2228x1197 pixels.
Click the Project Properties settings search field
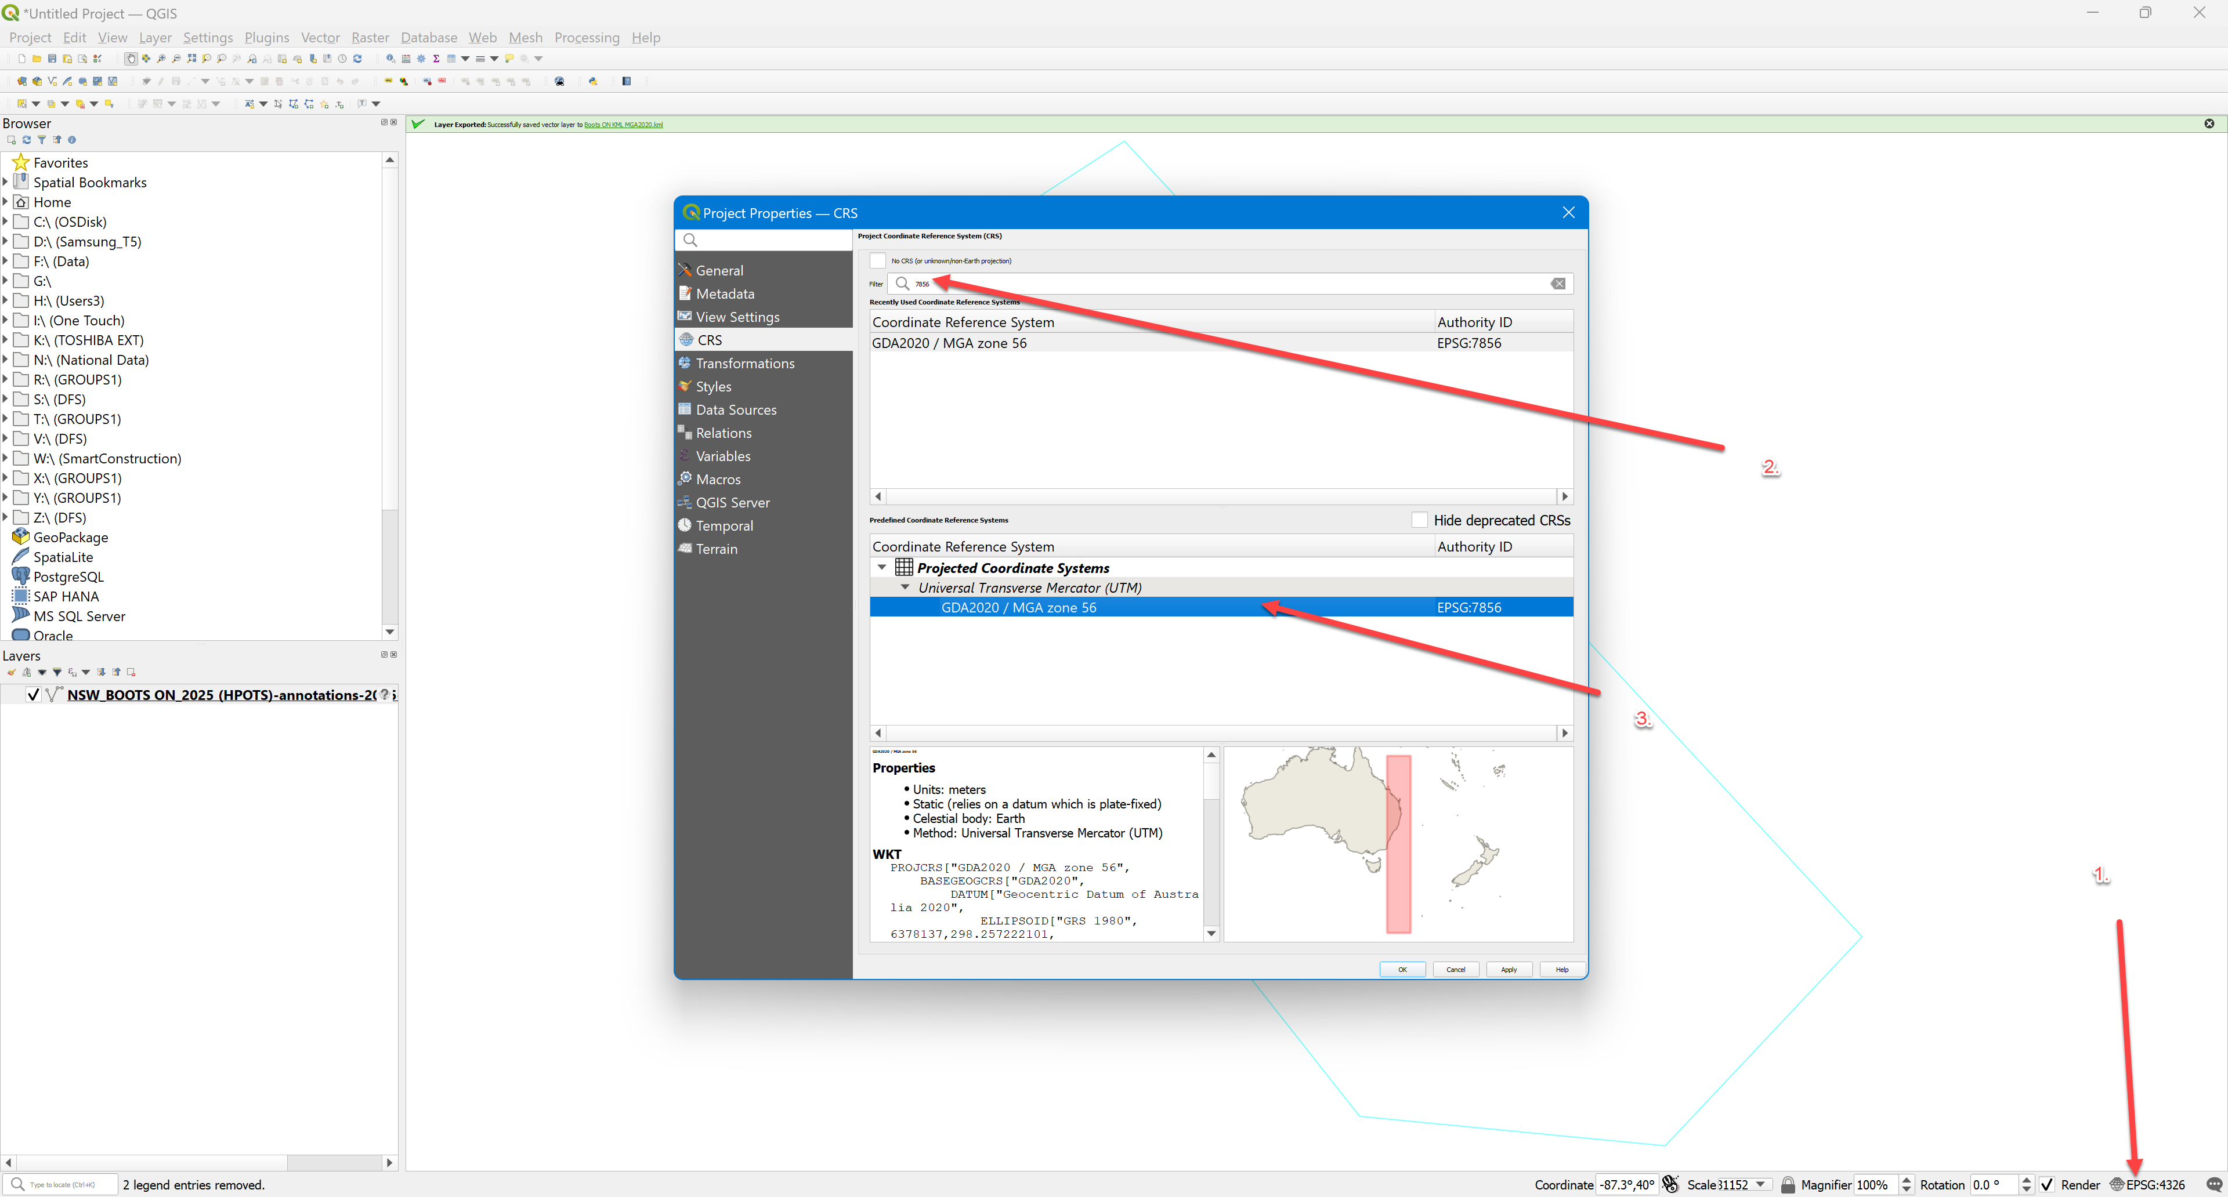click(764, 240)
